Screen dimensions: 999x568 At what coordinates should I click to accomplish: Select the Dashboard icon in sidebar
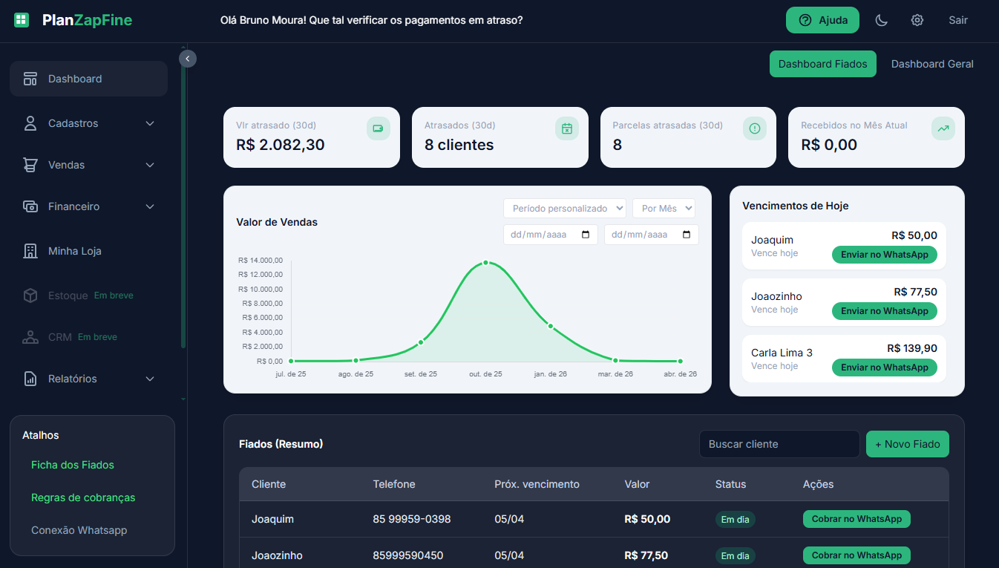[31, 78]
